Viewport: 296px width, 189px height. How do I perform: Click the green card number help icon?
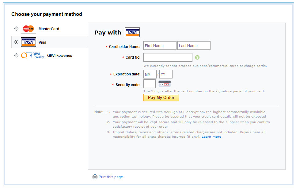coord(197,57)
